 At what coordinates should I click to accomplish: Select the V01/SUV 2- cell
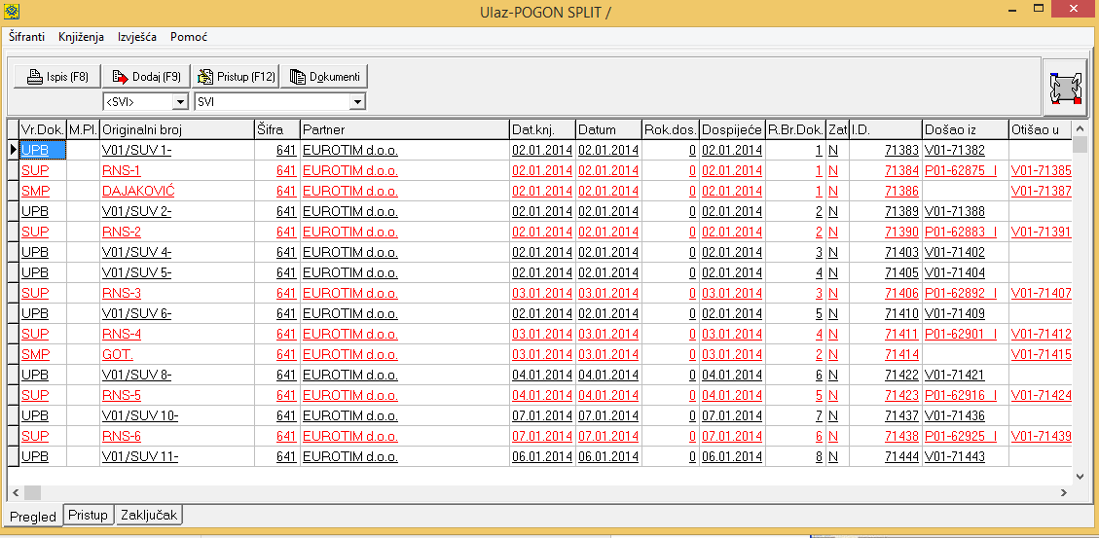point(177,211)
